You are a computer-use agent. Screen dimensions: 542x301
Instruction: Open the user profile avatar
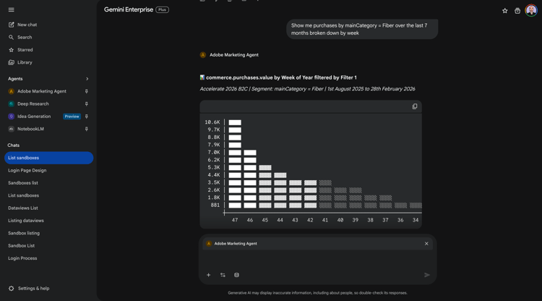click(531, 10)
